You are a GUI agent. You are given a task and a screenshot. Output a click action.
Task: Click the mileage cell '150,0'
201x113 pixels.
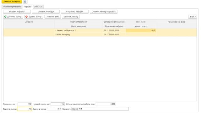(141, 30)
